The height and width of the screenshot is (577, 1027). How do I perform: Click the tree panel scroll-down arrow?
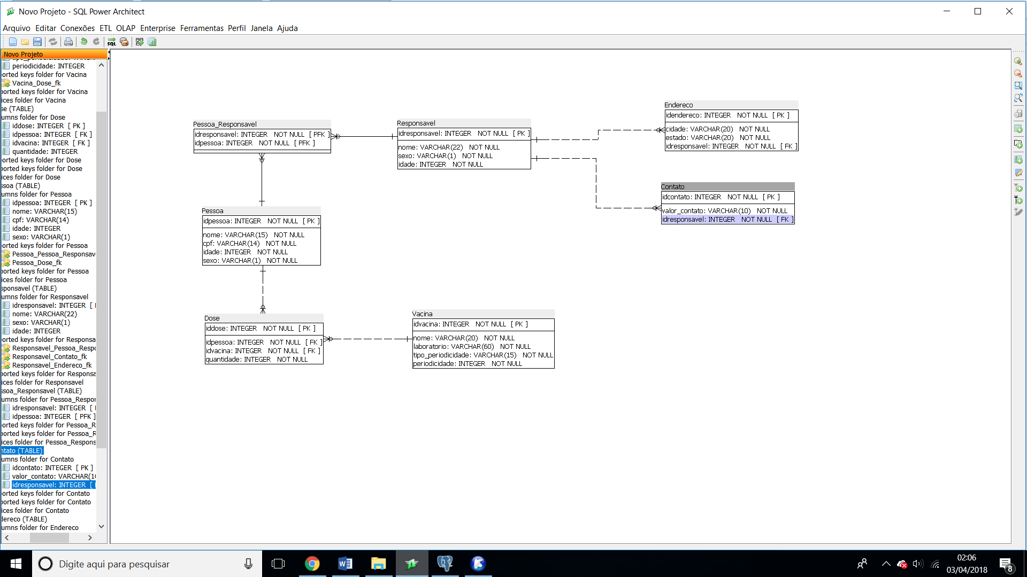[x=101, y=526]
